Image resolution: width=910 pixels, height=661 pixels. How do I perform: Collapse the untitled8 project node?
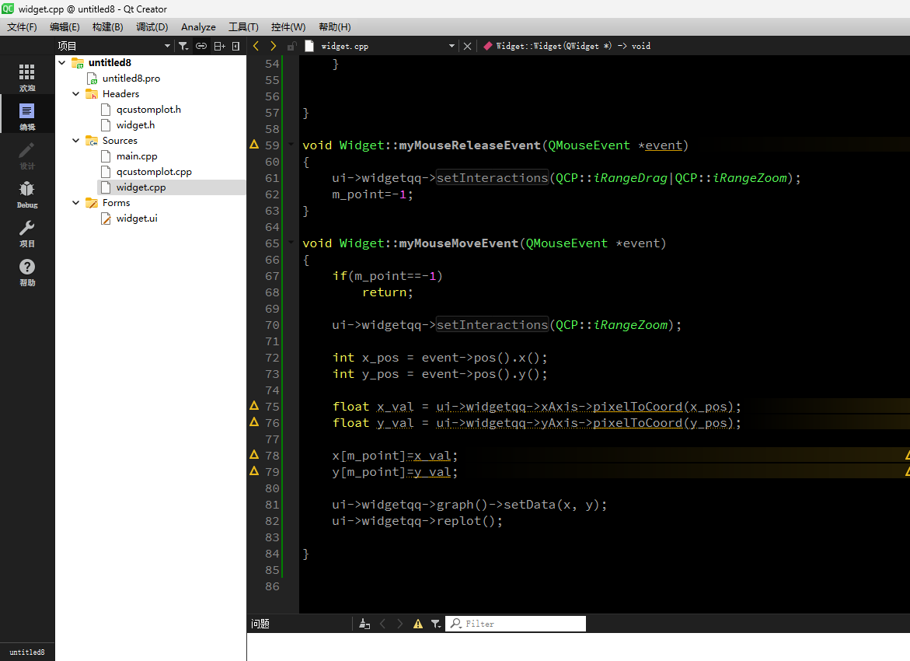62,62
